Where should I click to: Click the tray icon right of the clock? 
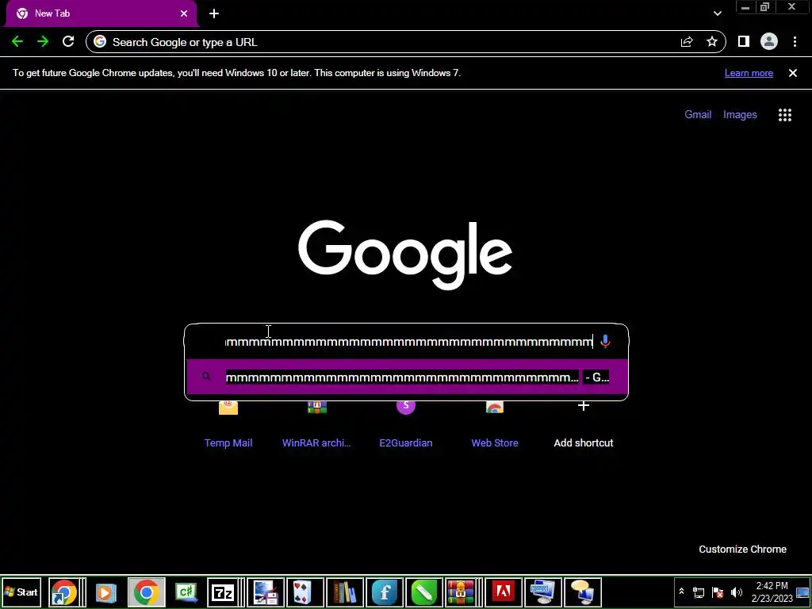coord(802,592)
